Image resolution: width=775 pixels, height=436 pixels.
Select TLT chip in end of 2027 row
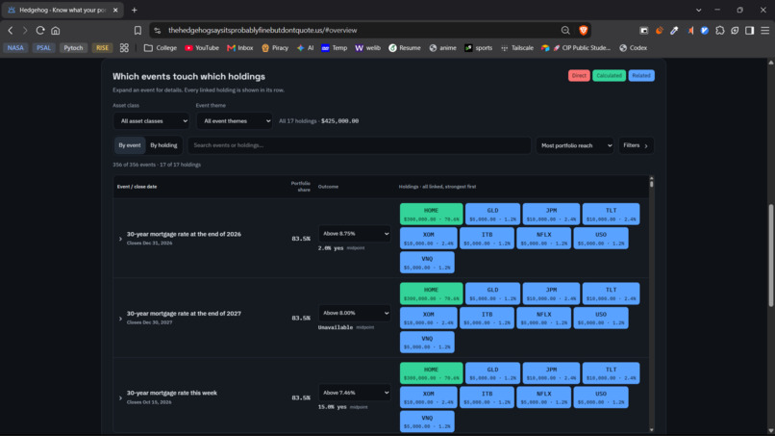click(x=611, y=294)
